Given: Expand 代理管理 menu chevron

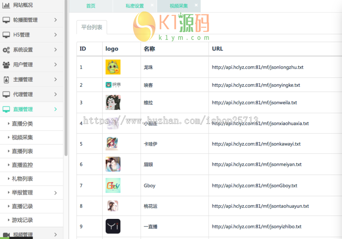Looking at the screenshot, I should (x=55, y=94).
